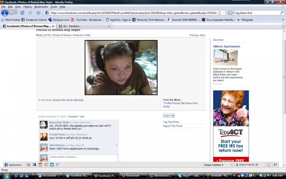The image size is (286, 179).
Task: Click the Like link under the photo
Action: pos(82,117)
